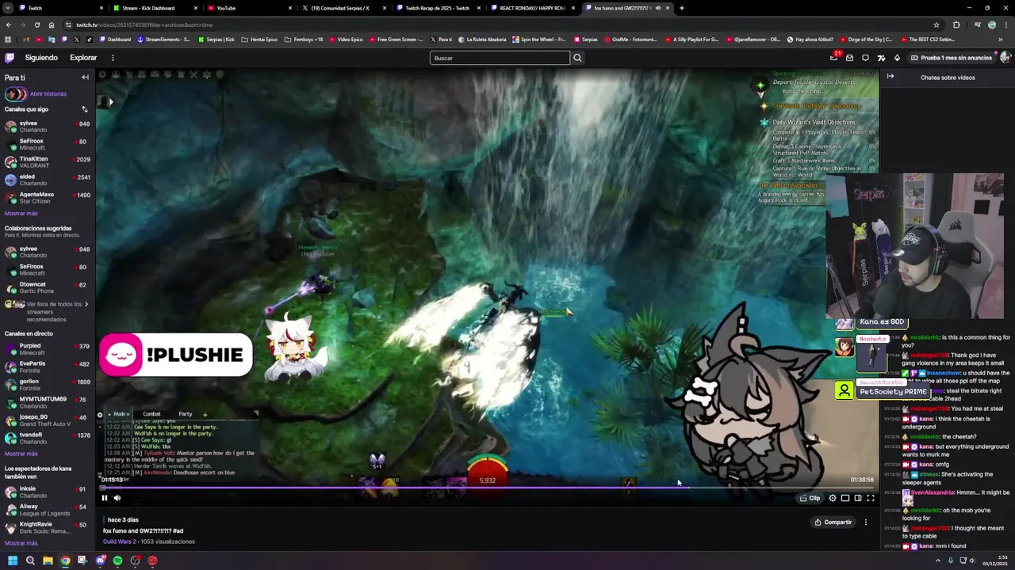
Task: Toggle theatre mode
Action: coord(858,498)
